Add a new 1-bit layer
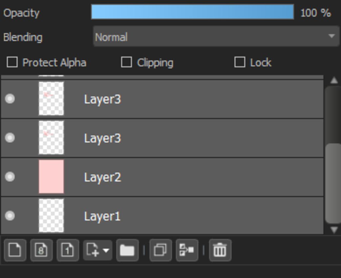 [x=68, y=250]
